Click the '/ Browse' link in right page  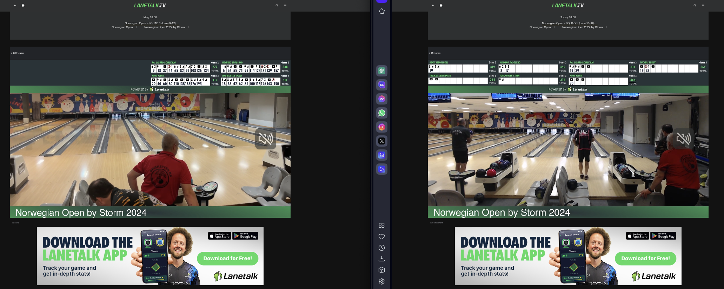[x=435, y=53]
